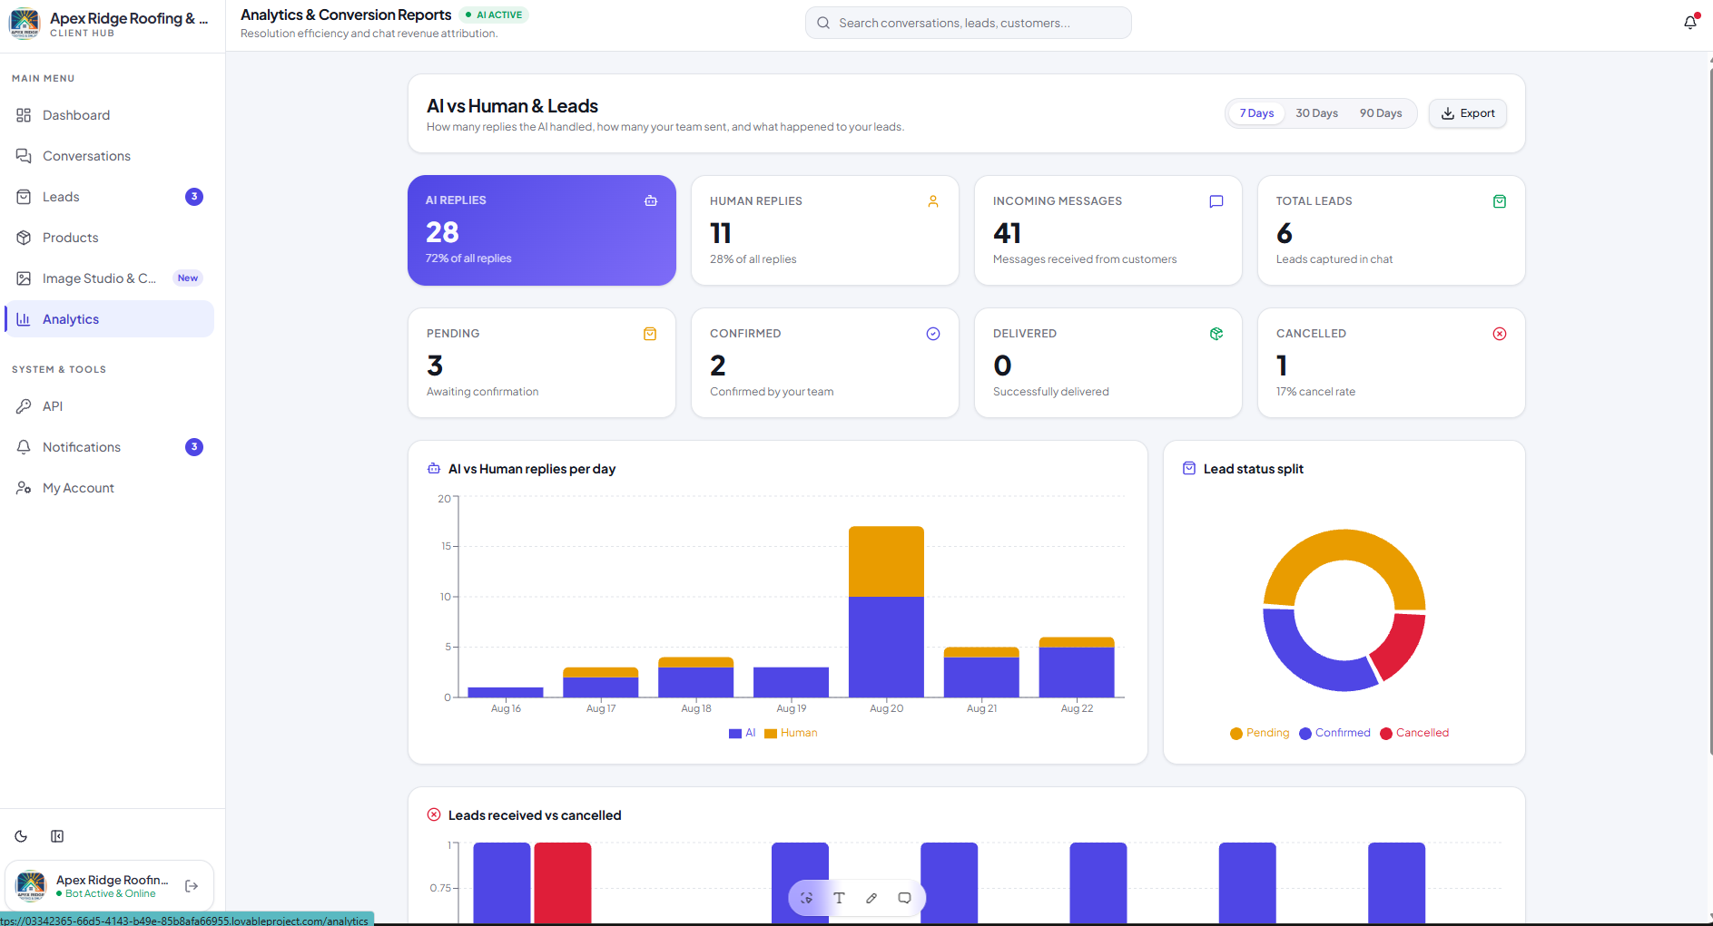This screenshot has width=1713, height=926.
Task: Click the person icon on Human Replies card
Action: 933,201
